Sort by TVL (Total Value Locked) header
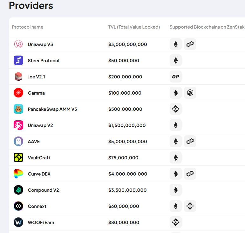 click(134, 27)
